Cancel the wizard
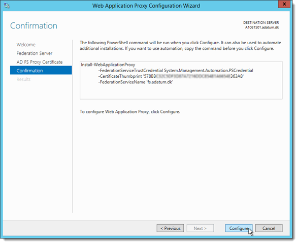The image size is (298, 244). [x=269, y=228]
